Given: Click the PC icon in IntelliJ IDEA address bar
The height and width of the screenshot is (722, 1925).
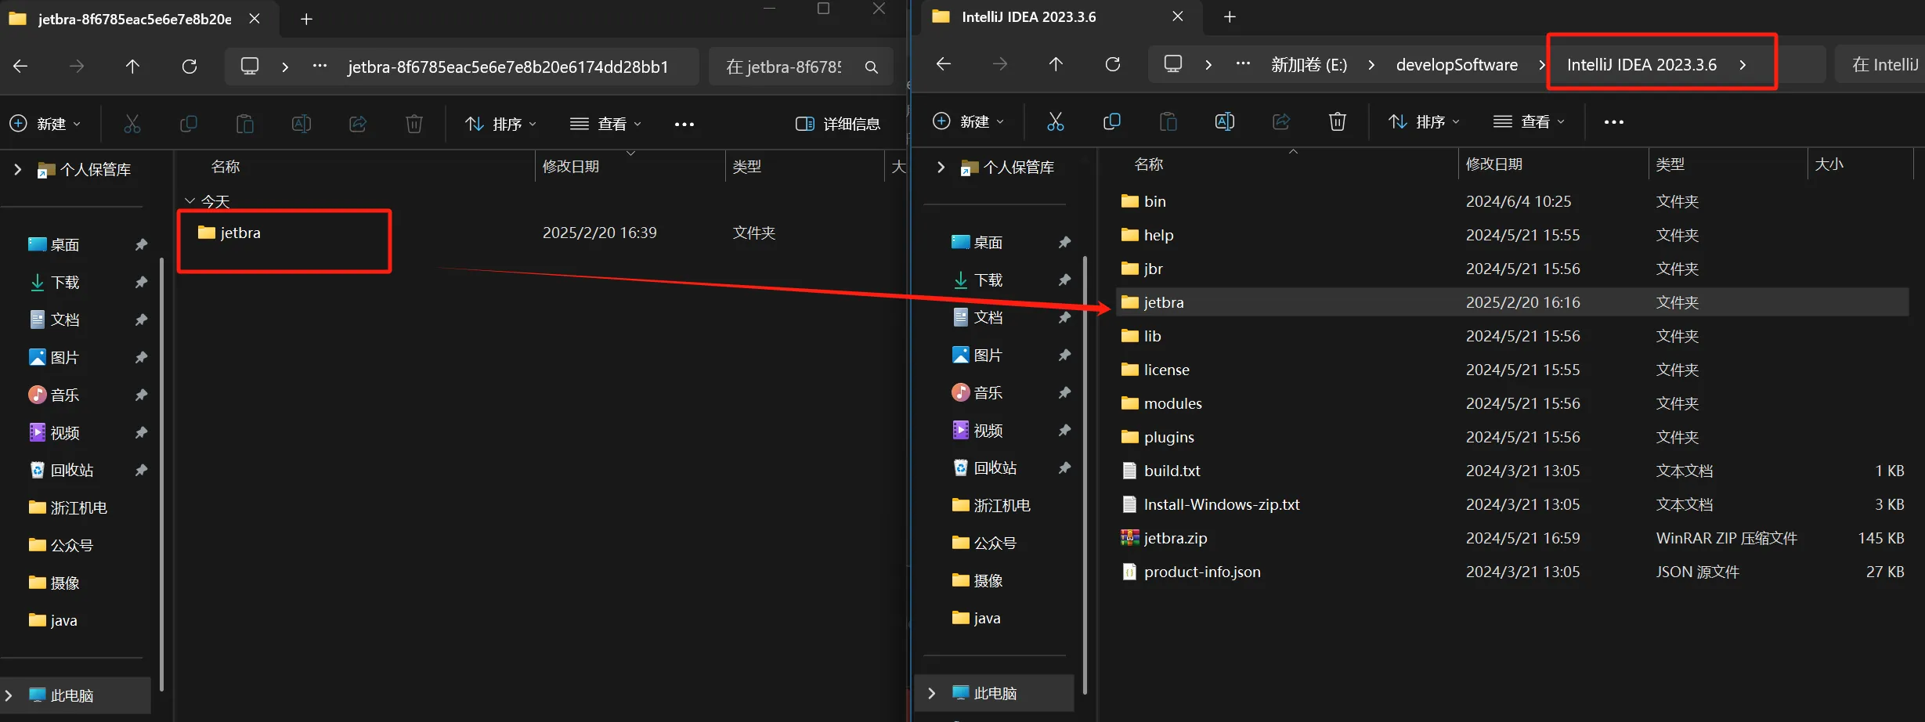Looking at the screenshot, I should [x=1173, y=64].
